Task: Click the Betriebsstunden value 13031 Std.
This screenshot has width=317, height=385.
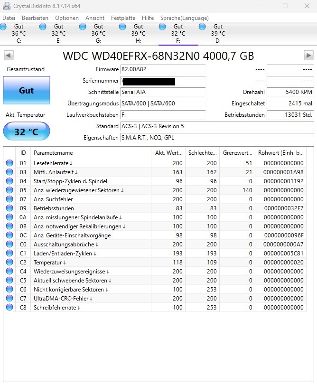Action: pos(290,115)
